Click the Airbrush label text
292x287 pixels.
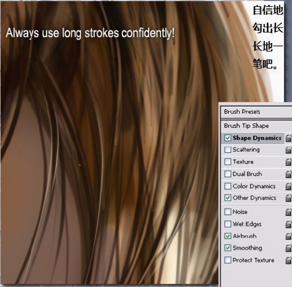(x=244, y=236)
